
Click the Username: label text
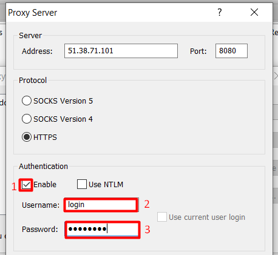tap(41, 205)
